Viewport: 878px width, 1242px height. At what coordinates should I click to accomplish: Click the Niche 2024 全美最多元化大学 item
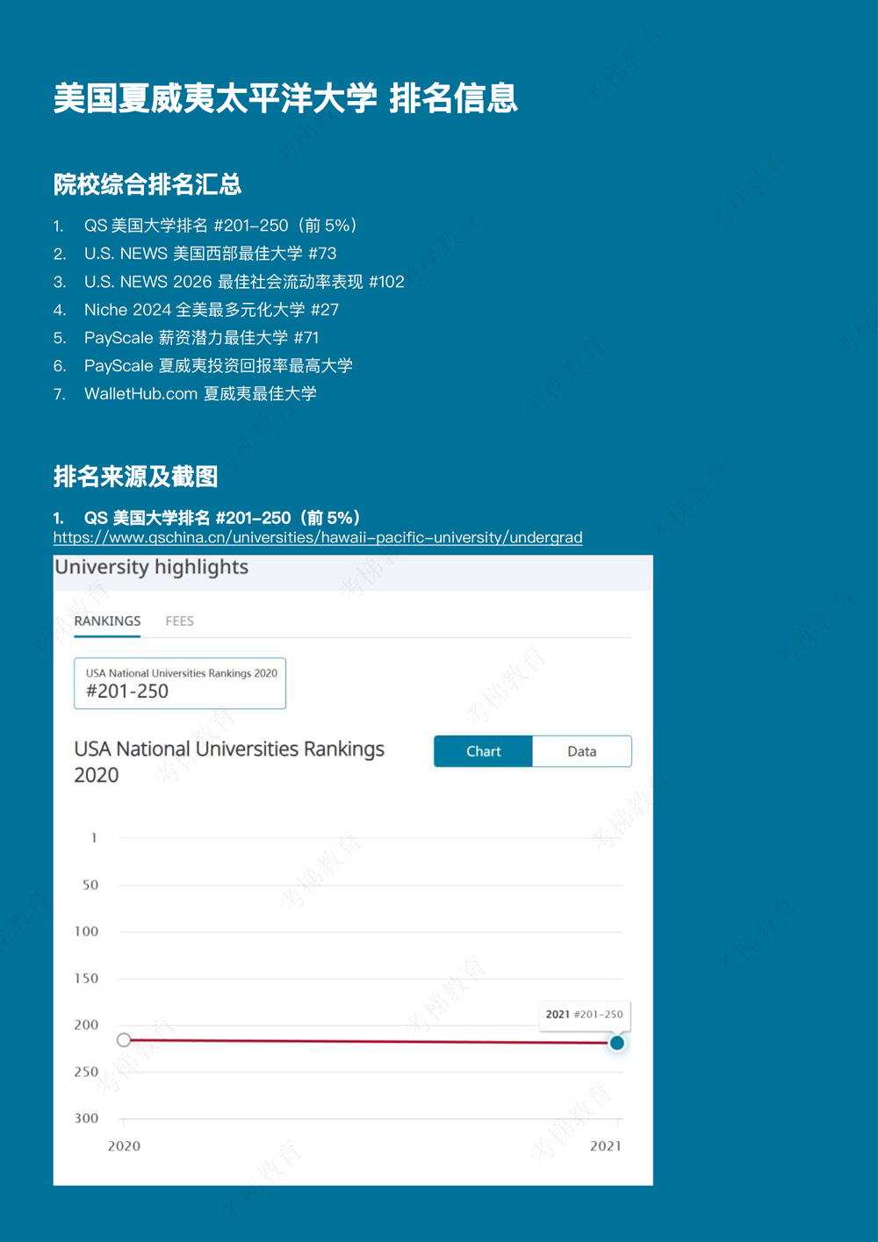tap(211, 310)
